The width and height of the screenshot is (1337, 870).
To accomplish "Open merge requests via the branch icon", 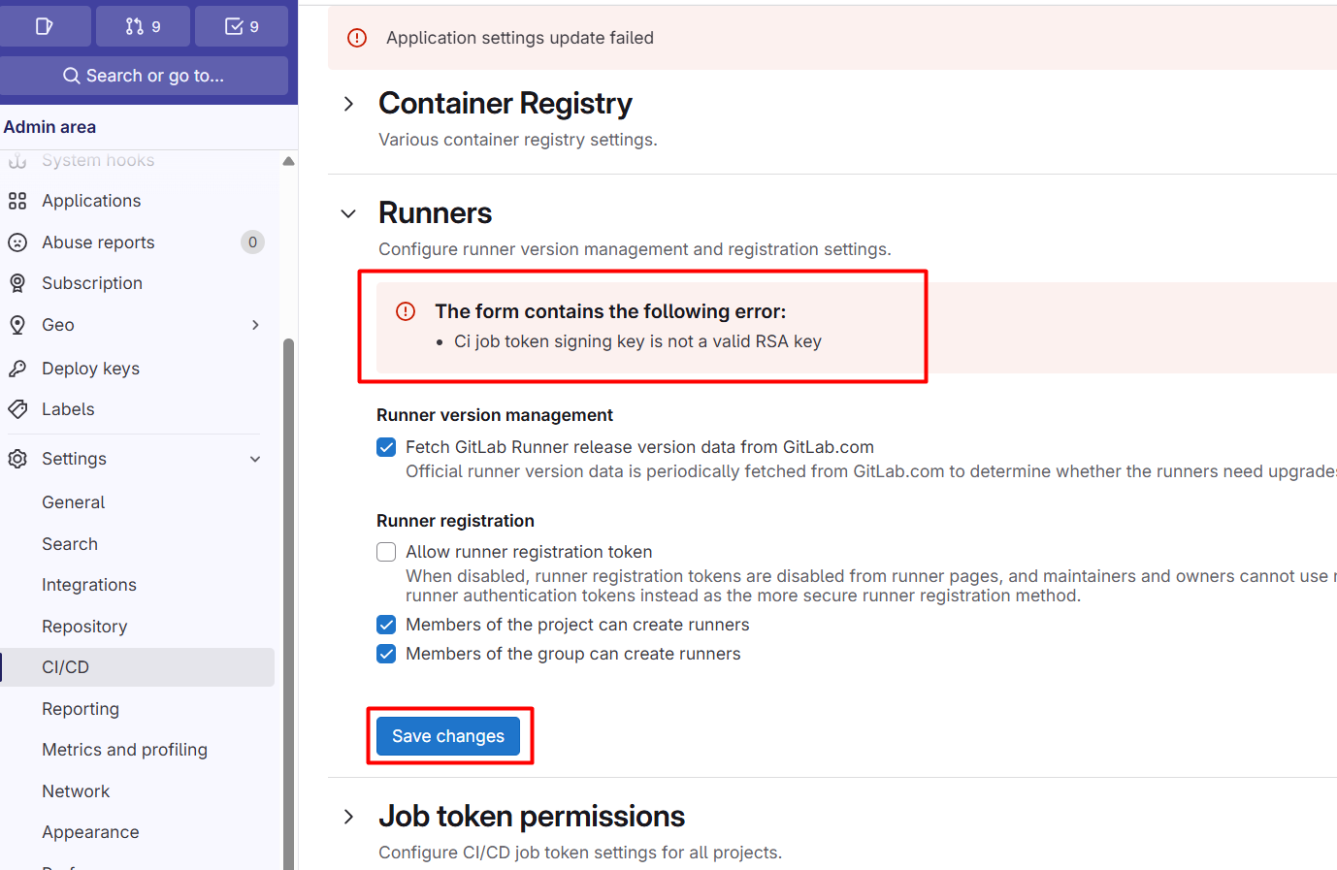I will 143,25.
